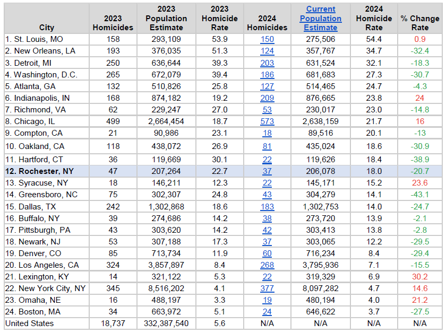Viewport: 446px width, 333px height.
Task: Select Lexington % change value 30.2
Action: tap(420, 277)
